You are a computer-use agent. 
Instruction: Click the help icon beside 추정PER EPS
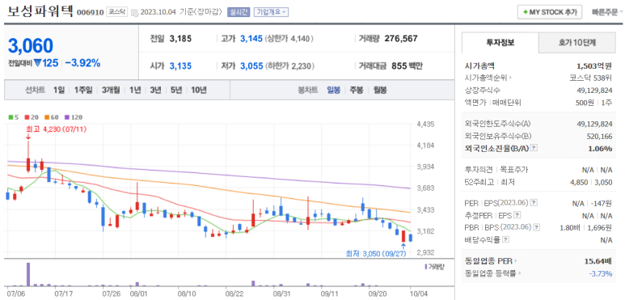coord(517,215)
